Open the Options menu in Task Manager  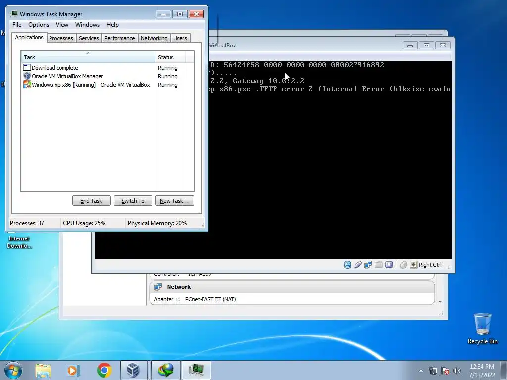(x=39, y=25)
